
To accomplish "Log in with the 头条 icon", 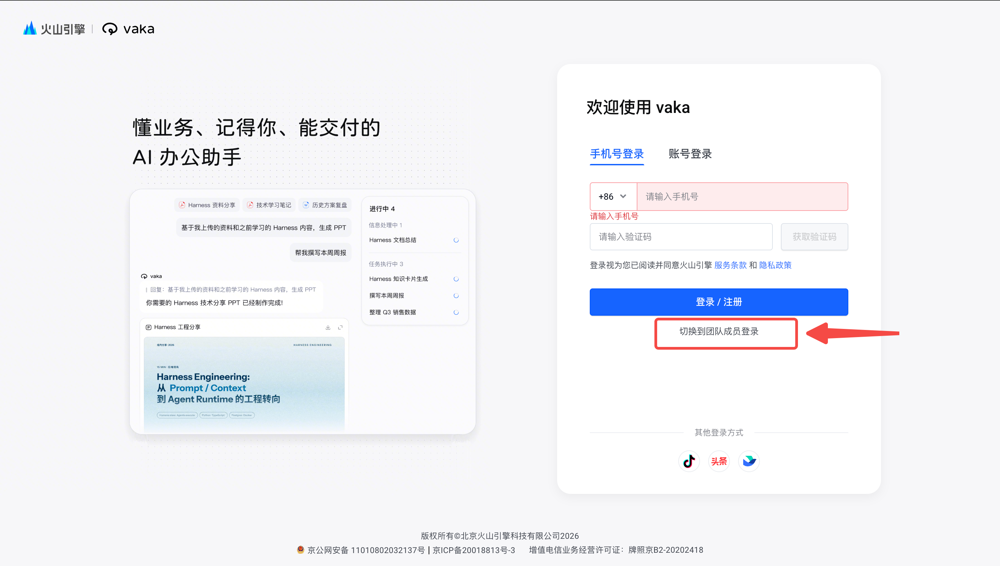I will (719, 461).
